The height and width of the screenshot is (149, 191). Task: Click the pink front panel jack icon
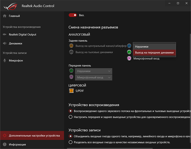point(71,77)
